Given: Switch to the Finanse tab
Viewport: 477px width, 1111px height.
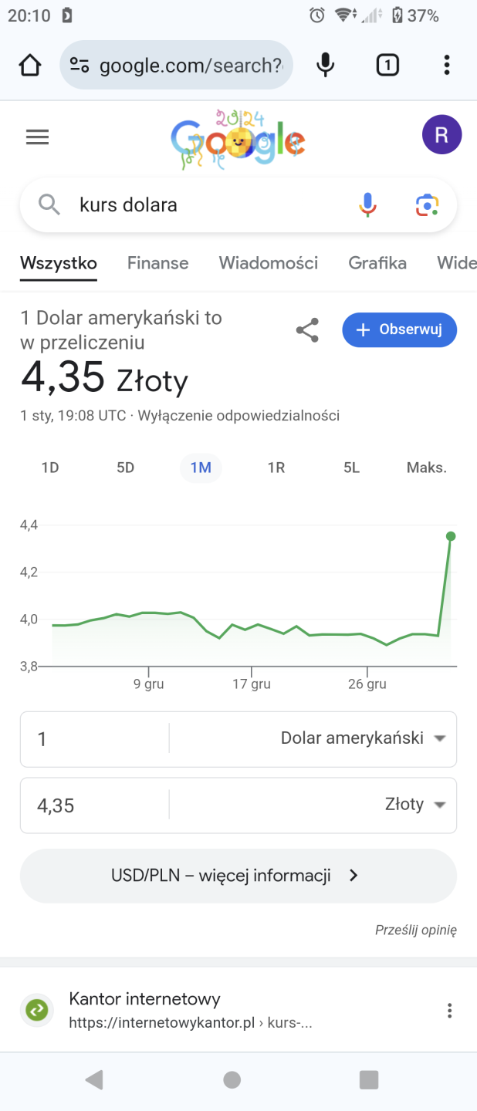Looking at the screenshot, I should (x=157, y=263).
